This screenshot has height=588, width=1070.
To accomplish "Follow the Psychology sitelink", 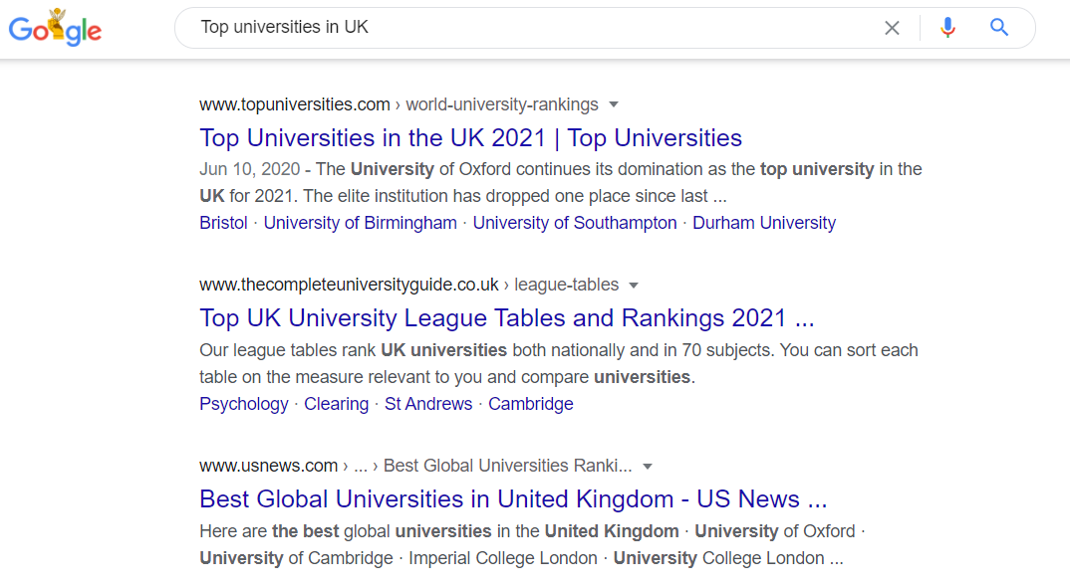I will pyautogui.click(x=244, y=404).
